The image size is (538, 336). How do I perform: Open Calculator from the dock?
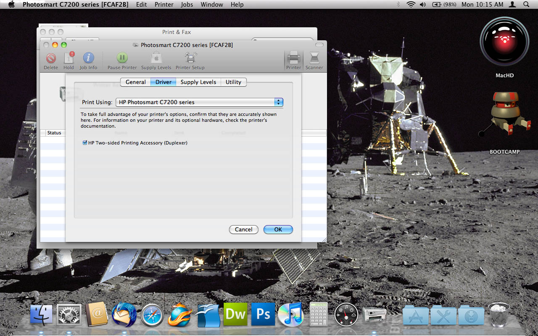coord(318,314)
